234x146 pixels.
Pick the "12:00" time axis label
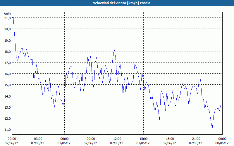coord(117,139)
